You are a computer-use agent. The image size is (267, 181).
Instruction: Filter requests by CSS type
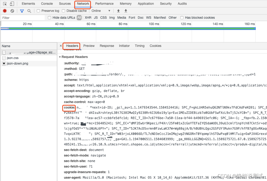tap(104, 18)
